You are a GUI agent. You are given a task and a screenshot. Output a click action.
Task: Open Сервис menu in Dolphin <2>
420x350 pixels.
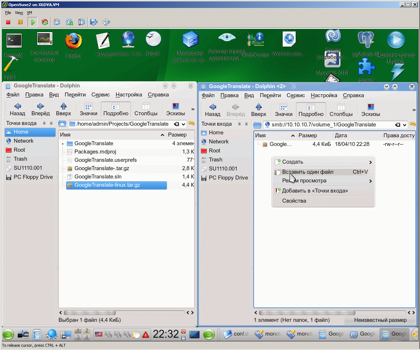click(296, 95)
